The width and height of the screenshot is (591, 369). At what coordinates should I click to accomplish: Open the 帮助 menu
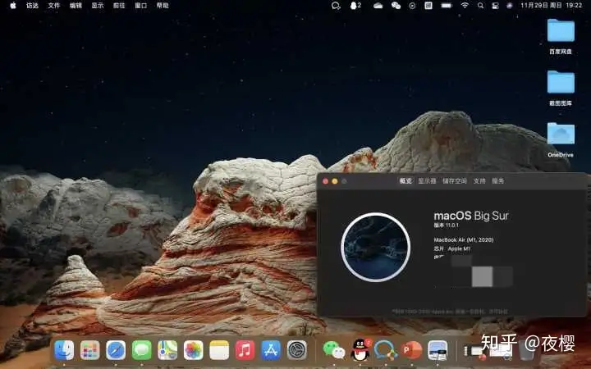click(x=163, y=5)
